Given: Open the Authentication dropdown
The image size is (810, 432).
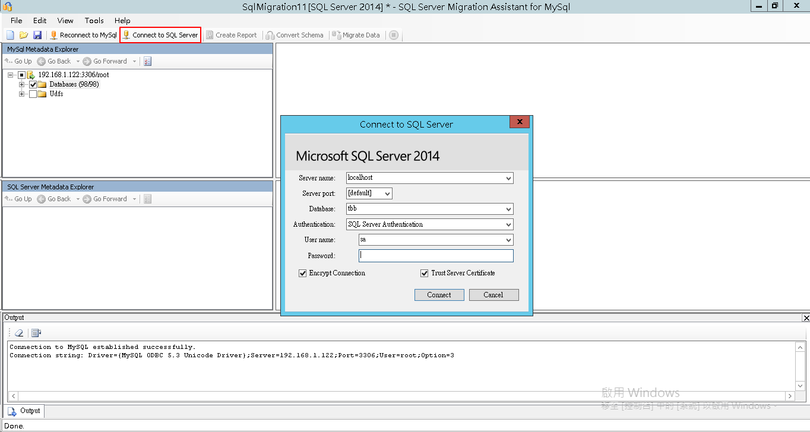Looking at the screenshot, I should point(508,224).
